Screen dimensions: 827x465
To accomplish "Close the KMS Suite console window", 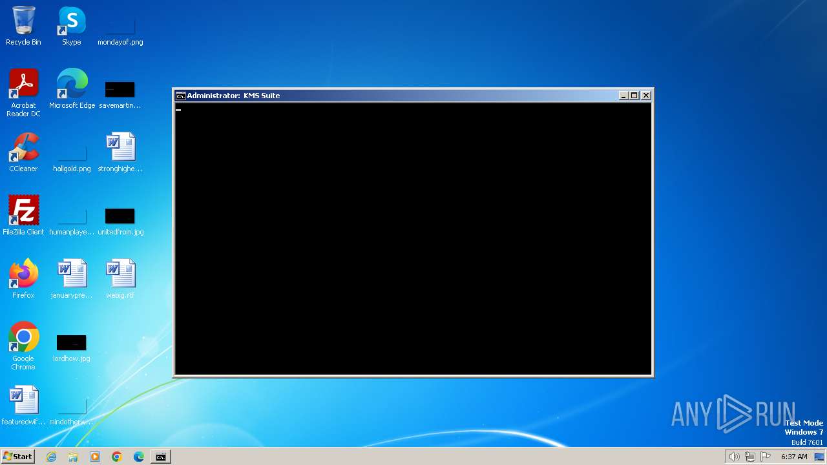I will tap(645, 96).
